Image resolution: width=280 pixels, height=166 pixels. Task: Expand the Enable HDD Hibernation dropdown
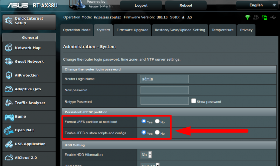(146, 155)
